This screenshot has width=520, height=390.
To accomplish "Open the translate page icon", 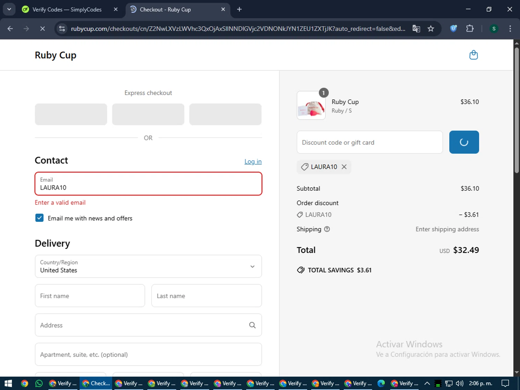I will (416, 29).
